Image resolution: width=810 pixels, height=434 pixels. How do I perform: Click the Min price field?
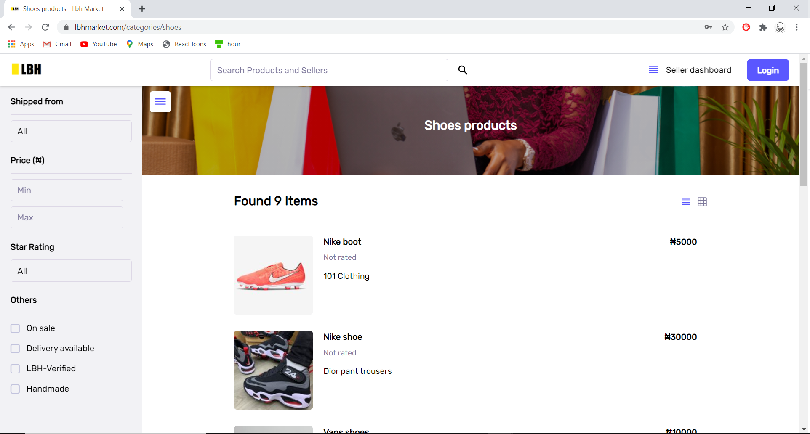pyautogui.click(x=67, y=190)
